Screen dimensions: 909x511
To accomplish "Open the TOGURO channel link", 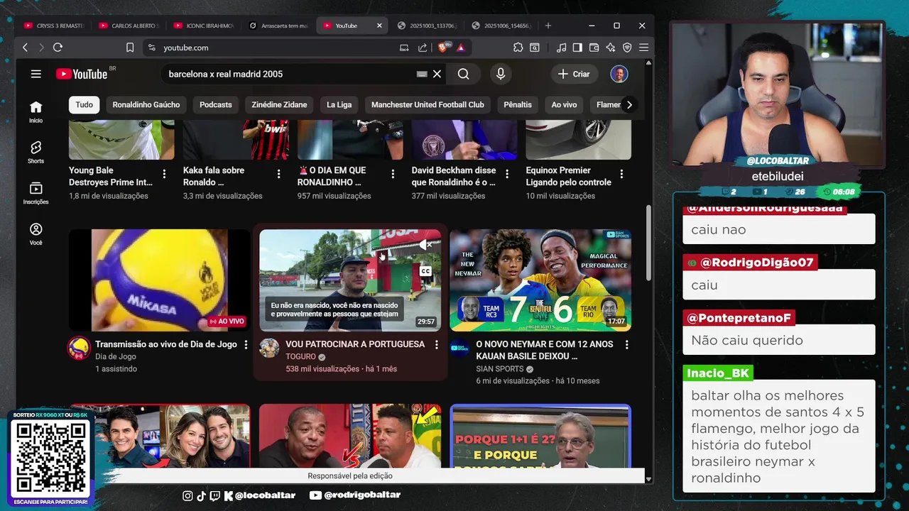I will [300, 357].
